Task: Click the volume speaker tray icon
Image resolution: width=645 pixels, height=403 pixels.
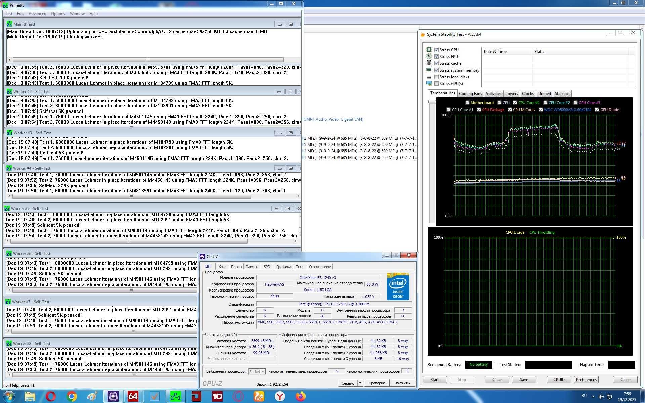Action: 601,397
